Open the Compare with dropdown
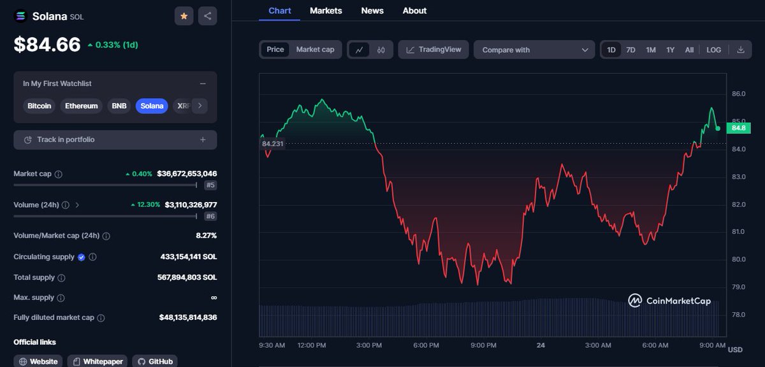Screen dimensions: 765x367 (534, 50)
